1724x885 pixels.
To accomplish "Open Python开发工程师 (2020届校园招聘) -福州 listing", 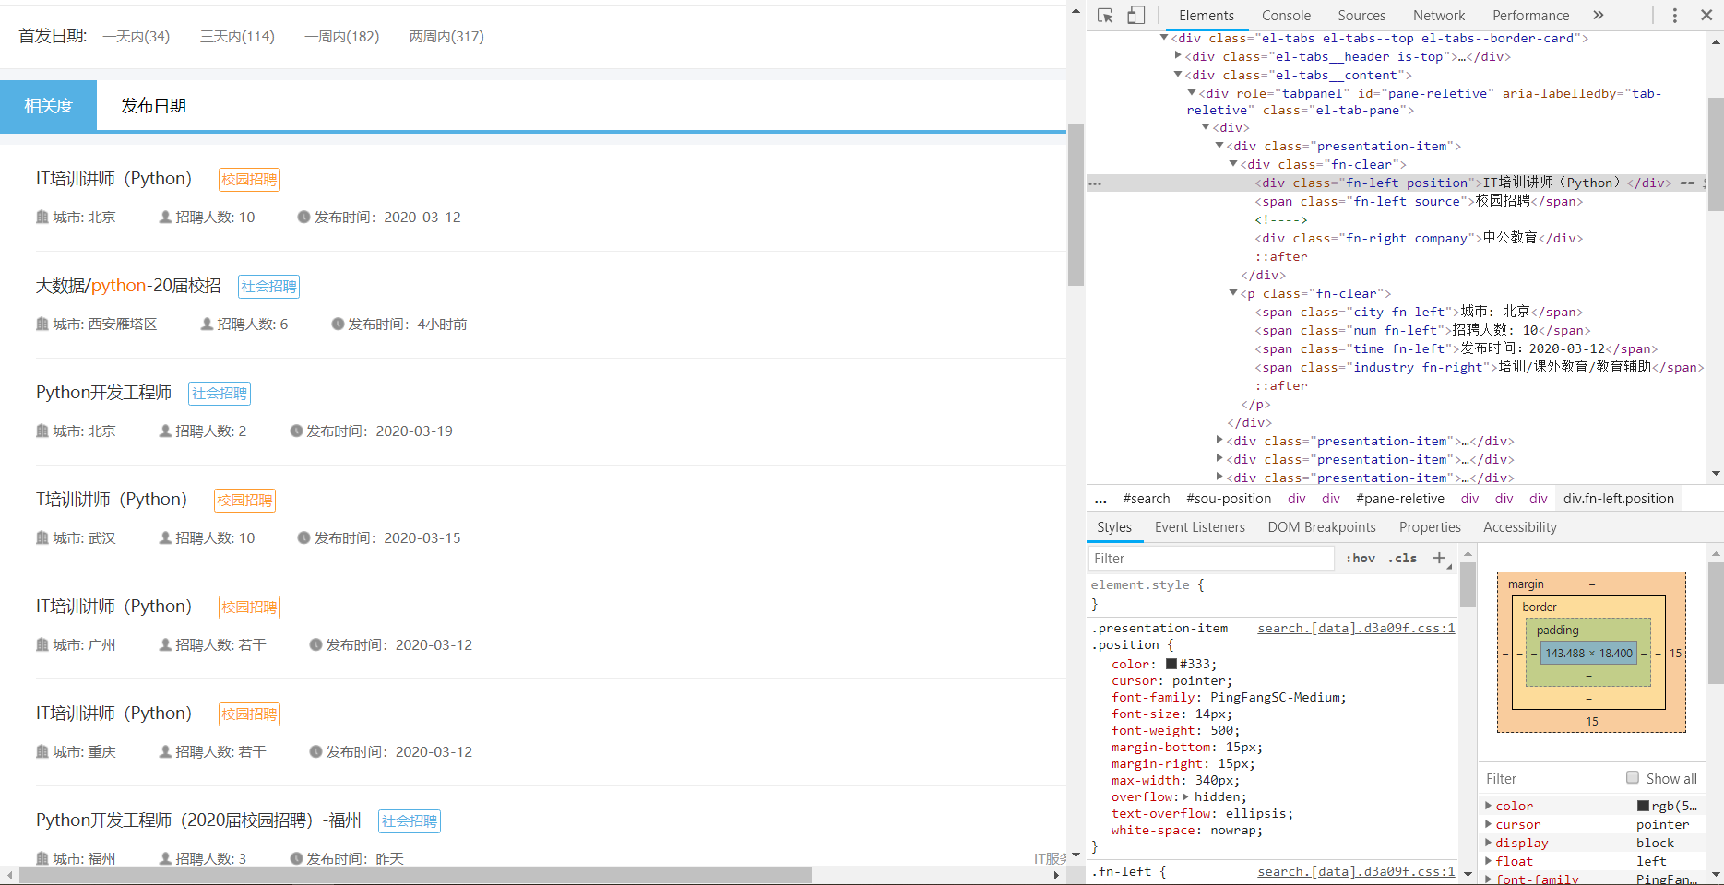I will click(x=198, y=820).
